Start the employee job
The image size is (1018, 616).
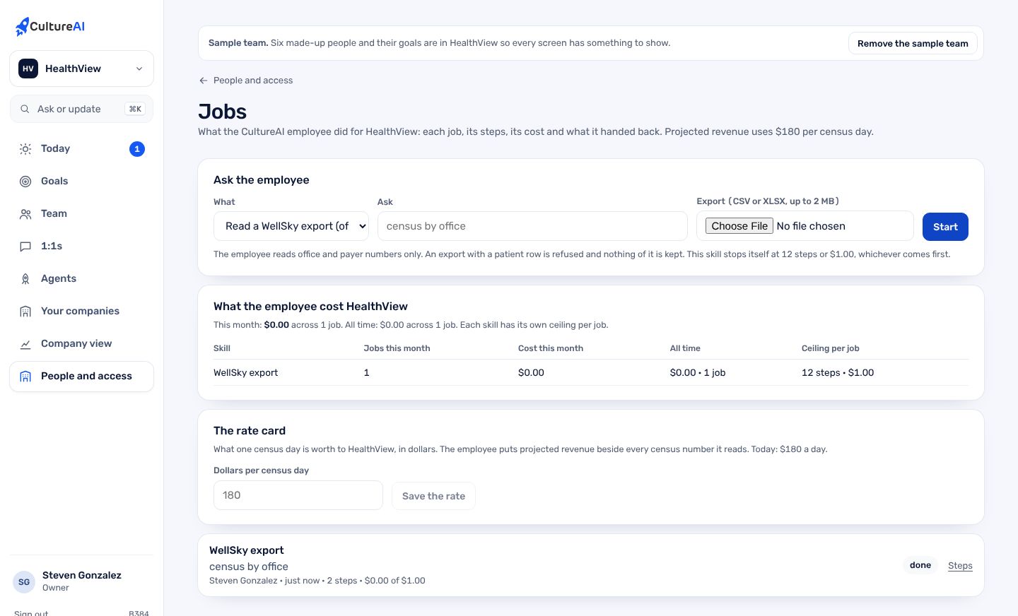(945, 227)
